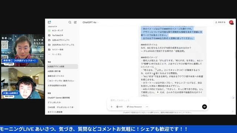
Task: Open the 大学生起業家のAI活用 chat
Action: [x=62, y=85]
